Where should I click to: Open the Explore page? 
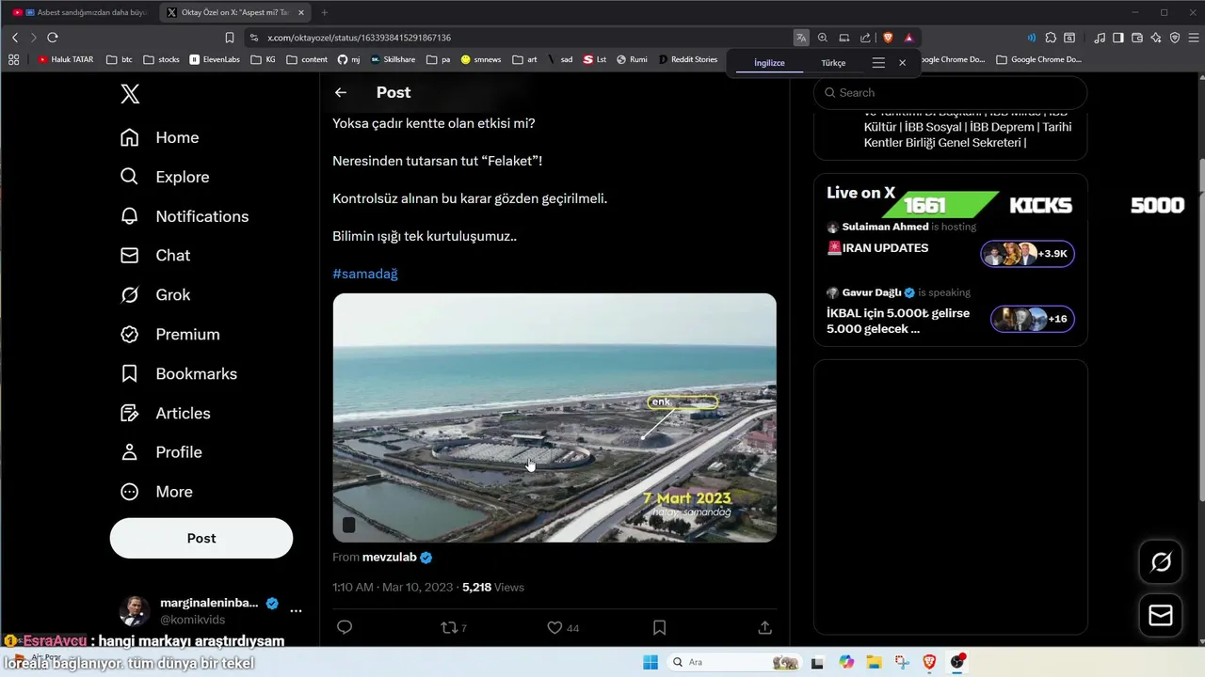point(165,177)
